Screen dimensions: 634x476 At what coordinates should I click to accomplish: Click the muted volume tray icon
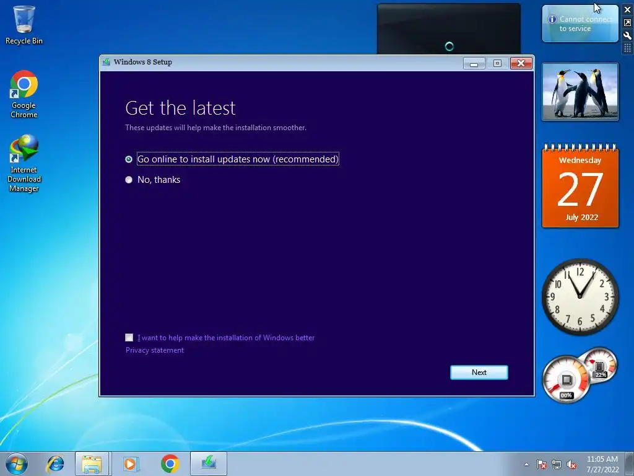(571, 465)
